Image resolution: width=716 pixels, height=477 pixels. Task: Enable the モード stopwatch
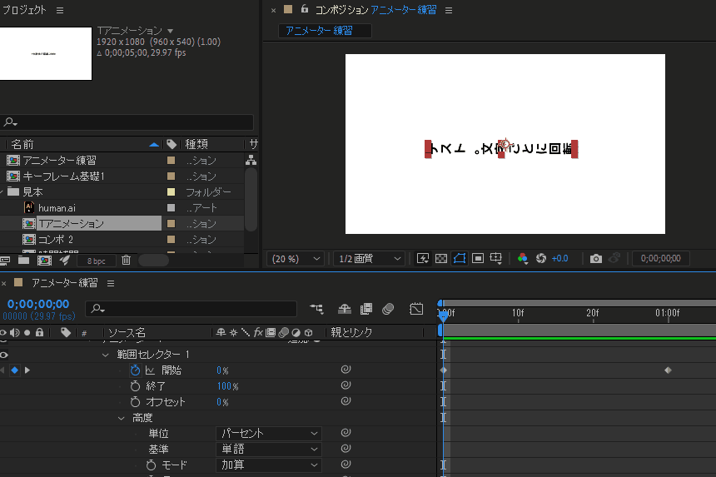tap(151, 465)
